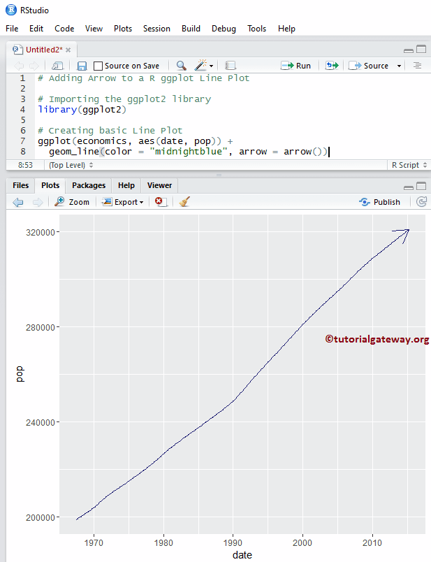Open the Session menu

tap(156, 29)
